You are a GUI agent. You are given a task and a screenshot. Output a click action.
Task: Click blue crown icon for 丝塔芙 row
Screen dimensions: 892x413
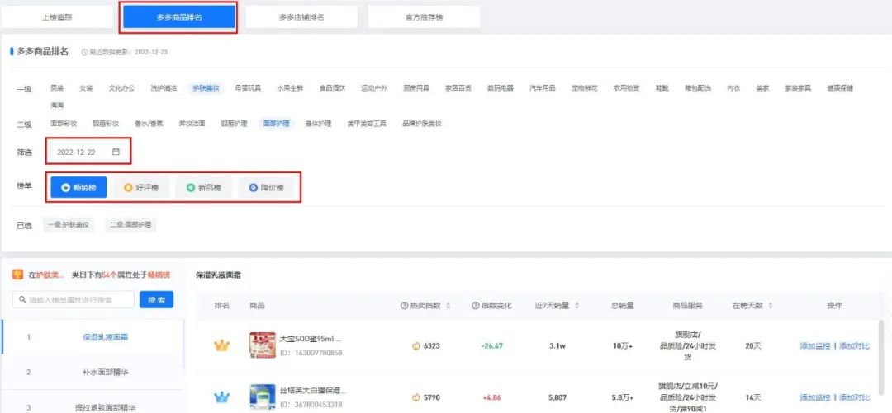pos(221,397)
